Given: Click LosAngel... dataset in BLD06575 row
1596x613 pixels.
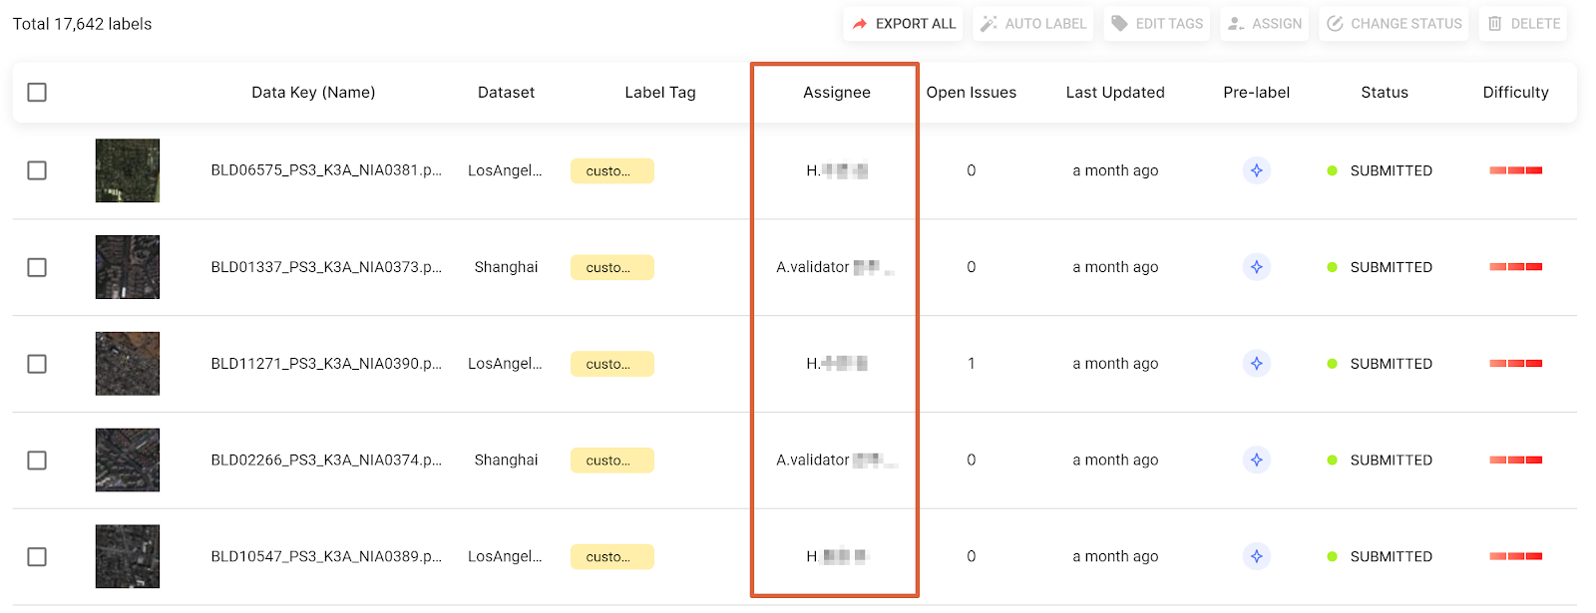Looking at the screenshot, I should click(505, 170).
